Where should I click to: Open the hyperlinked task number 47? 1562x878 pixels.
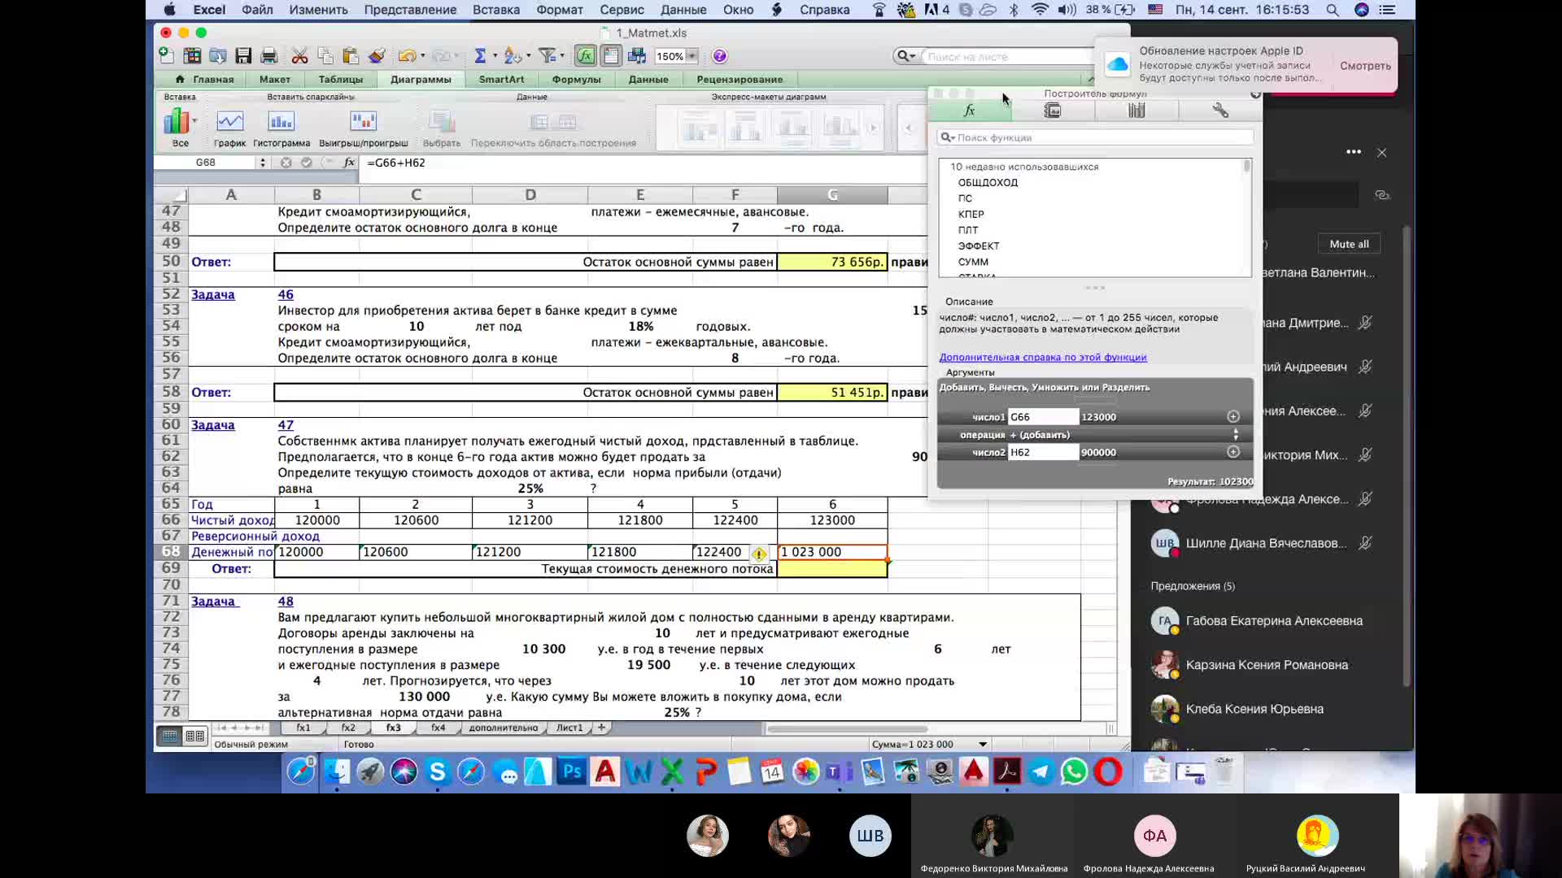[286, 424]
